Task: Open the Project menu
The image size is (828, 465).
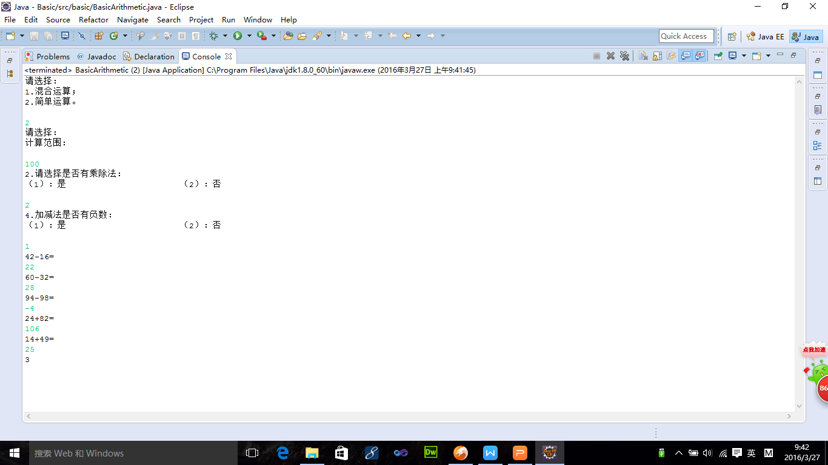Action: [201, 19]
